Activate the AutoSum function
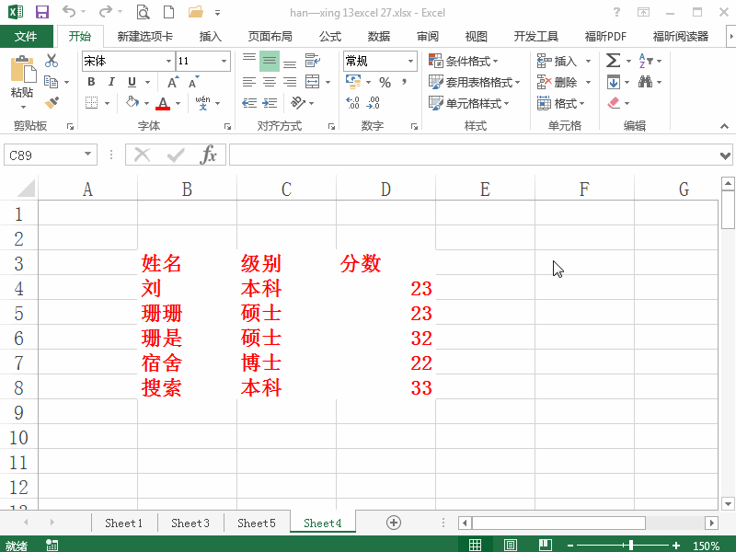736x552 pixels. pyautogui.click(x=613, y=59)
